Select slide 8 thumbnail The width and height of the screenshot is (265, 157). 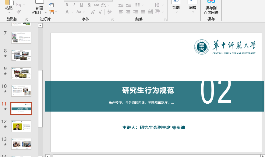point(21,55)
